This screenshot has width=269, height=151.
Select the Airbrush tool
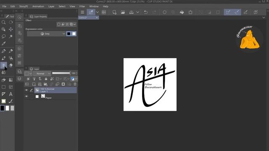coord(11,58)
